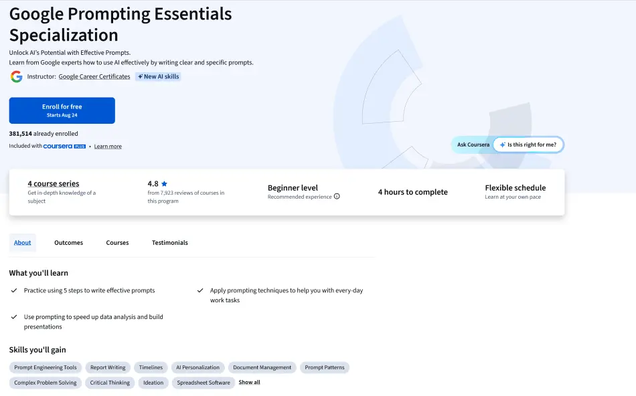This screenshot has height=396, width=636.
Task: Click the 4 hours to complete text
Action: pos(413,192)
